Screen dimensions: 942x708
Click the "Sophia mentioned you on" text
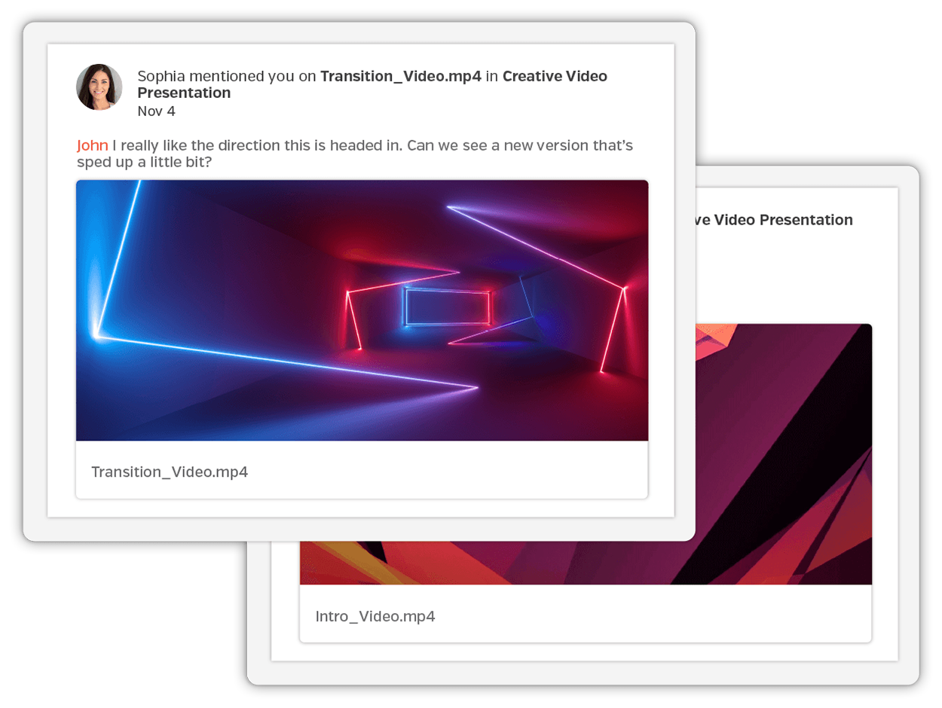pos(226,76)
